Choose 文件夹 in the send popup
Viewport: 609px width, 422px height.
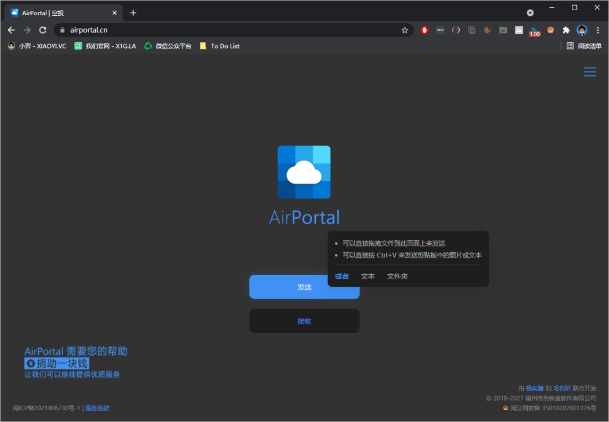click(398, 276)
